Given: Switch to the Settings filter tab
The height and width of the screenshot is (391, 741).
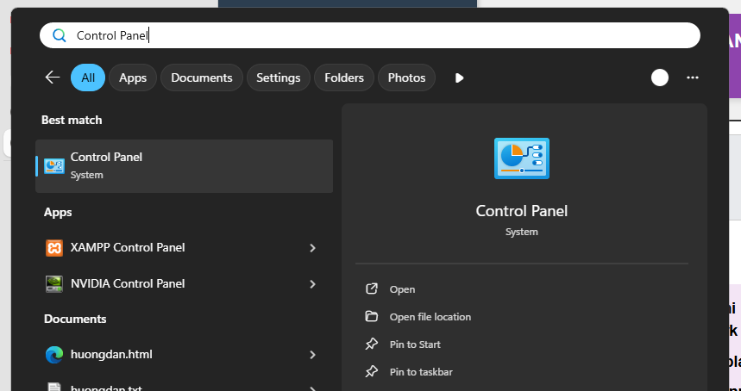Looking at the screenshot, I should coord(279,78).
